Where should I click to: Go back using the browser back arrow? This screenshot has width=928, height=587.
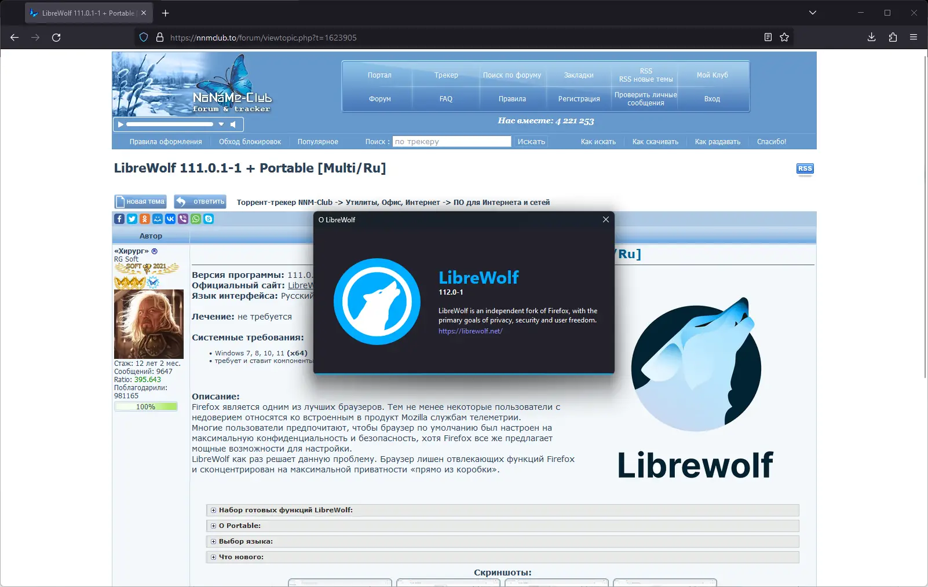click(x=14, y=38)
